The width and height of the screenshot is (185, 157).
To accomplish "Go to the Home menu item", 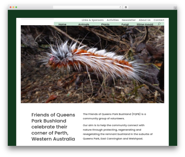I will [63, 24].
